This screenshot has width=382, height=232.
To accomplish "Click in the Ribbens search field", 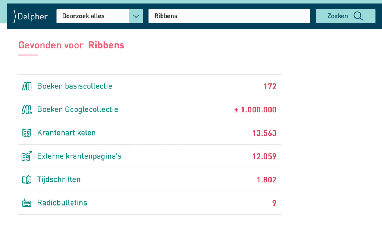I will tap(229, 16).
